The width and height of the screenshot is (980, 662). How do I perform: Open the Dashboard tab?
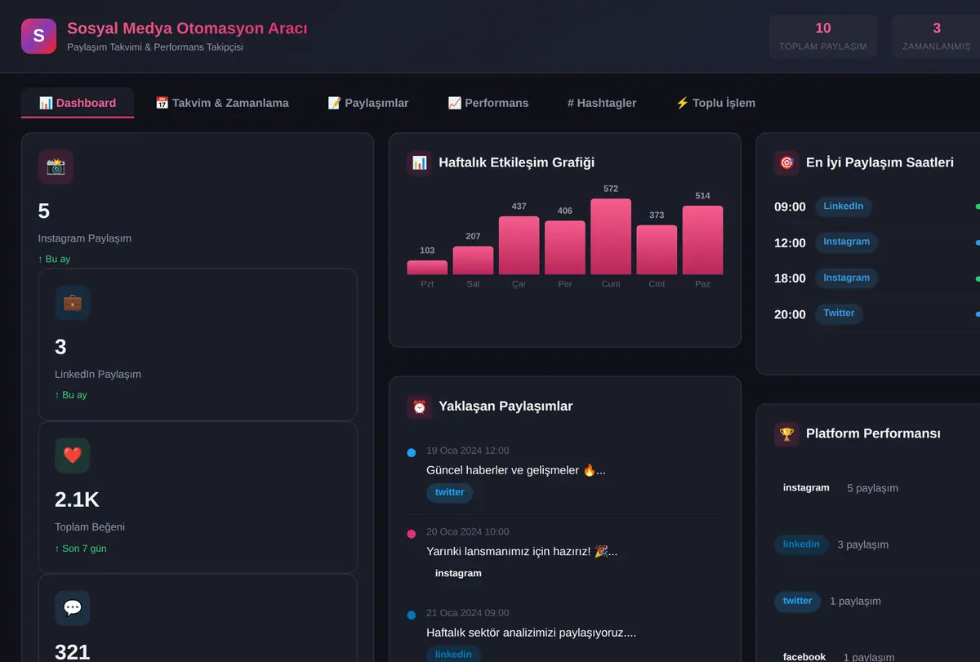(78, 103)
